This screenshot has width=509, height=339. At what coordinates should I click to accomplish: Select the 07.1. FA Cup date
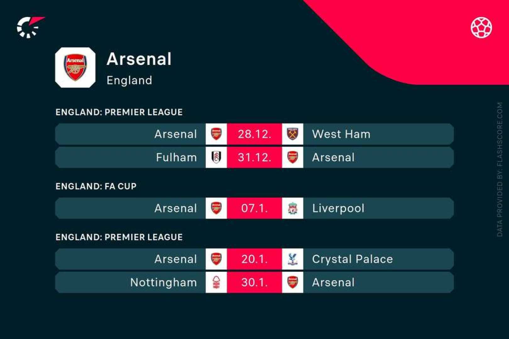[254, 208]
